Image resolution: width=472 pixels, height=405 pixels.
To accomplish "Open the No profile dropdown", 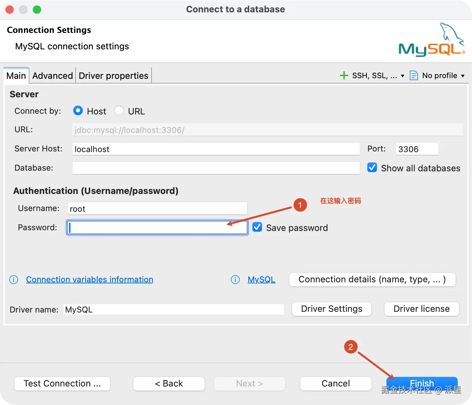I will [x=443, y=75].
